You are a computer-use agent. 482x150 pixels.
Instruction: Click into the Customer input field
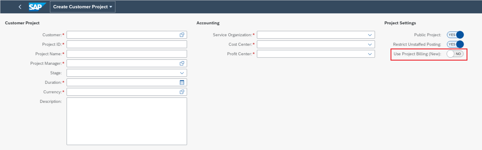[x=122, y=35]
